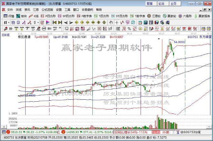This screenshot has height=141, width=213.
Task: Open the 9P四方形 tool
Action: coord(66,16)
